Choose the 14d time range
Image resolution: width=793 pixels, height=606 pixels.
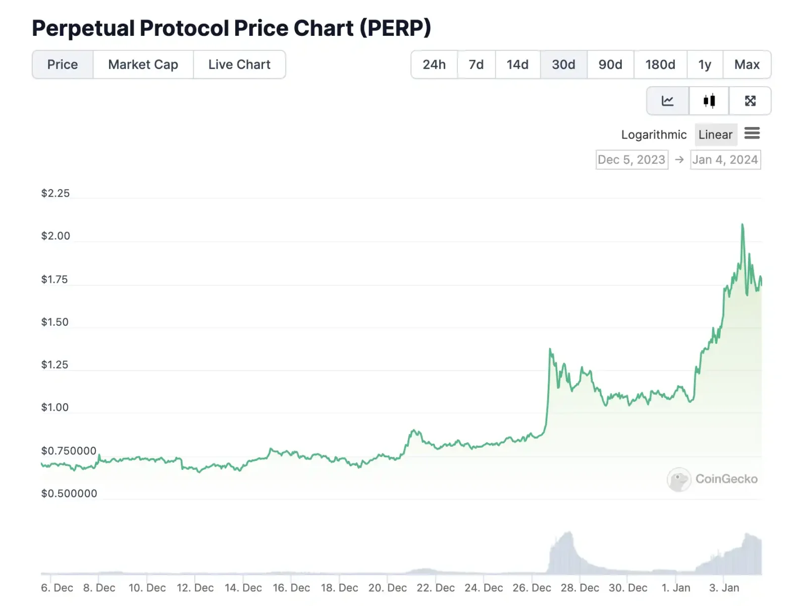(x=517, y=65)
